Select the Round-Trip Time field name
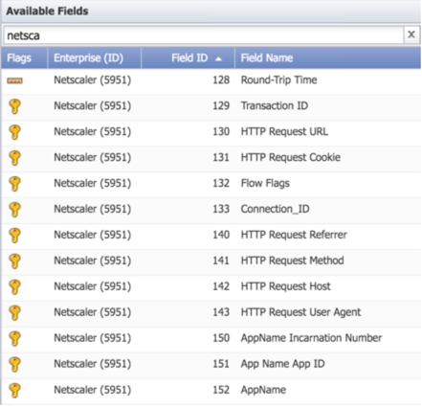The height and width of the screenshot is (408, 422). tap(278, 79)
